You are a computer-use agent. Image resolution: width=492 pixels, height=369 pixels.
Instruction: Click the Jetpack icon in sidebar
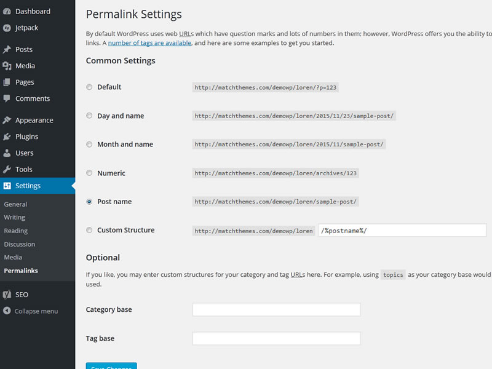click(x=7, y=28)
